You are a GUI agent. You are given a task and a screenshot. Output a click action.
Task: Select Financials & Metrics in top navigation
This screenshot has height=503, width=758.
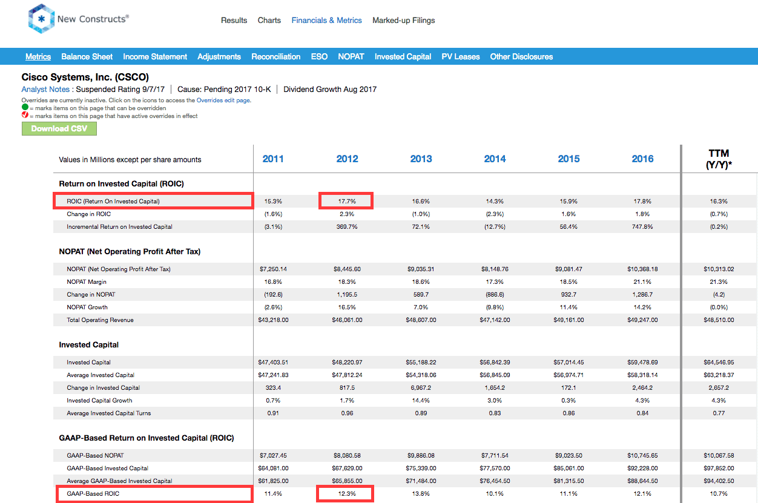pos(327,21)
